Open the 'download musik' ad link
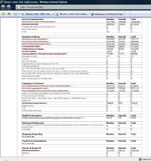Screen dimensions: 151x161 30,29
